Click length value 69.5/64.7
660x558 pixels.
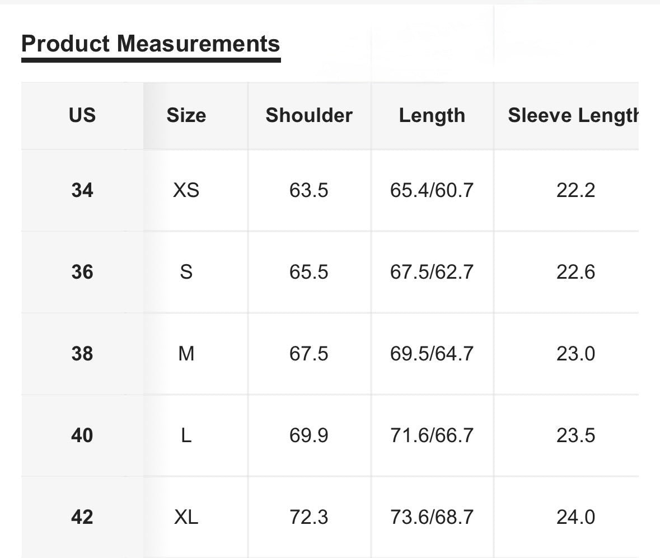click(x=432, y=354)
